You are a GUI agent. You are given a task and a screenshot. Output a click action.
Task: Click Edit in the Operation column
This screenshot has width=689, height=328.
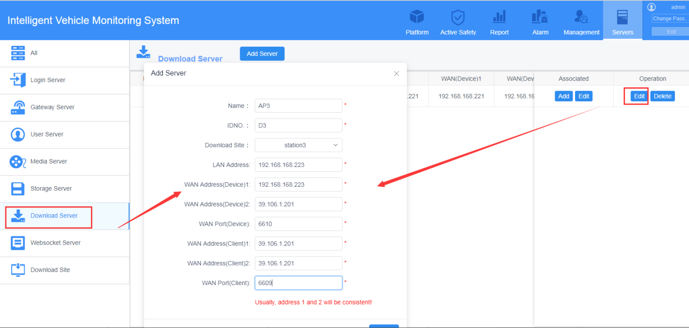click(639, 96)
